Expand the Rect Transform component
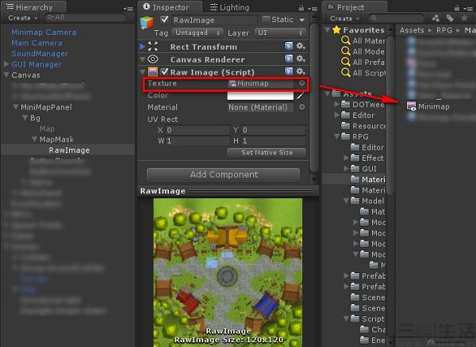The height and width of the screenshot is (347, 476). click(x=142, y=47)
